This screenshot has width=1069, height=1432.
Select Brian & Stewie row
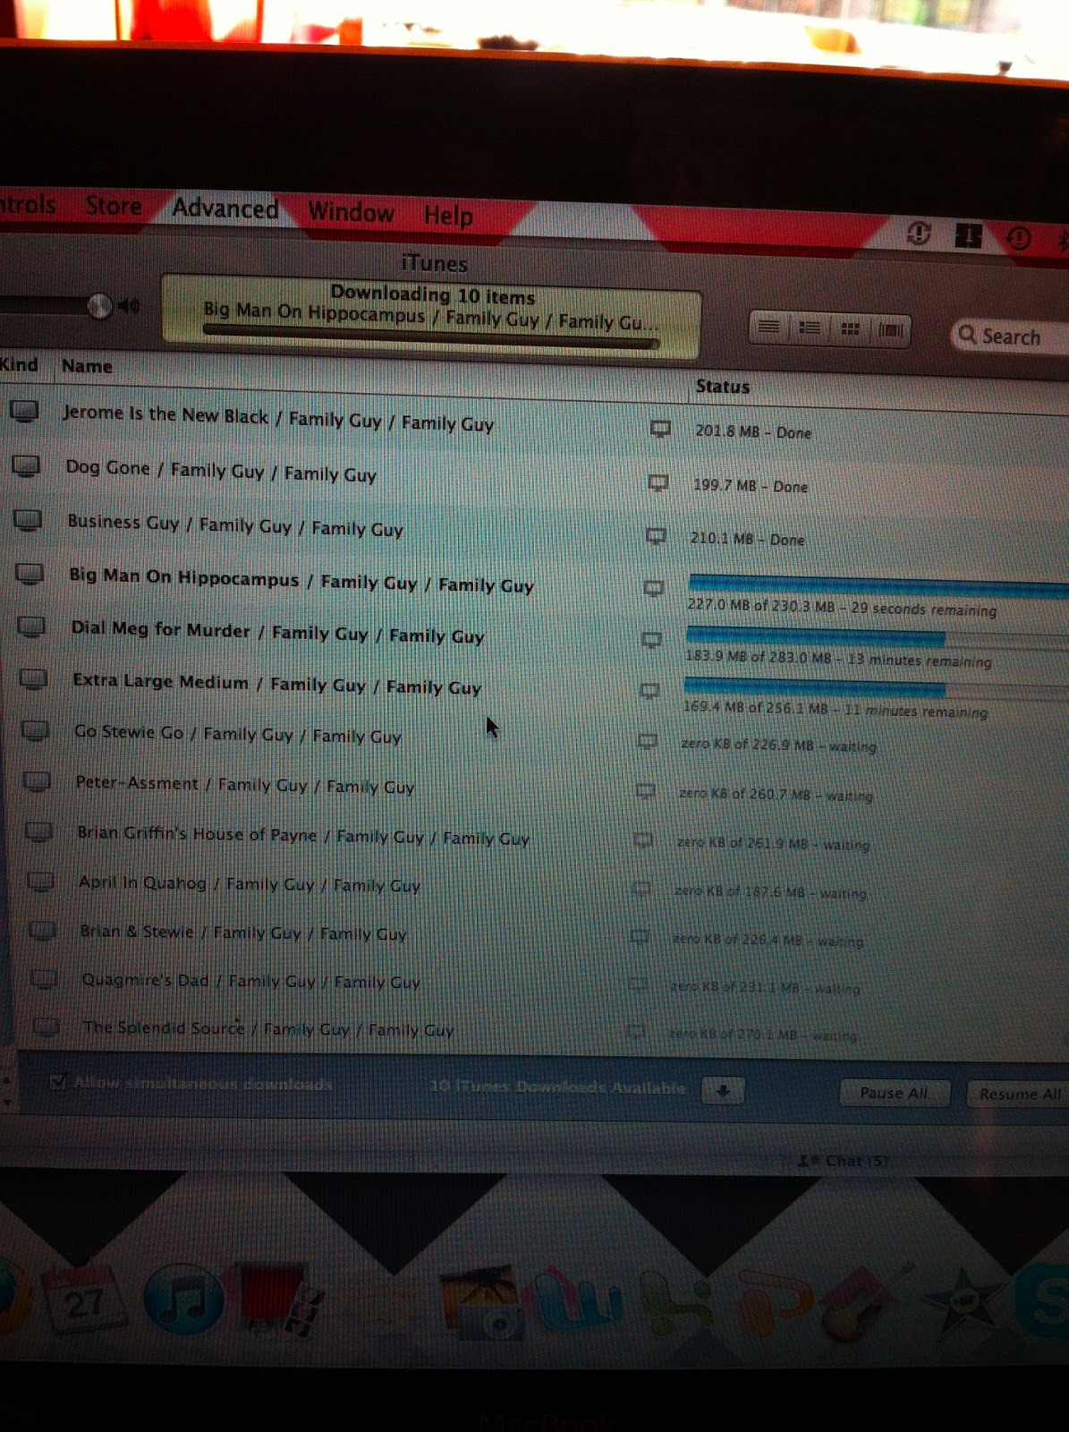pyautogui.click(x=534, y=935)
